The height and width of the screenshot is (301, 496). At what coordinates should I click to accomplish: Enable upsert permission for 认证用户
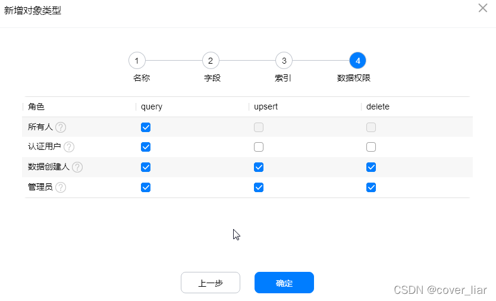tap(259, 147)
